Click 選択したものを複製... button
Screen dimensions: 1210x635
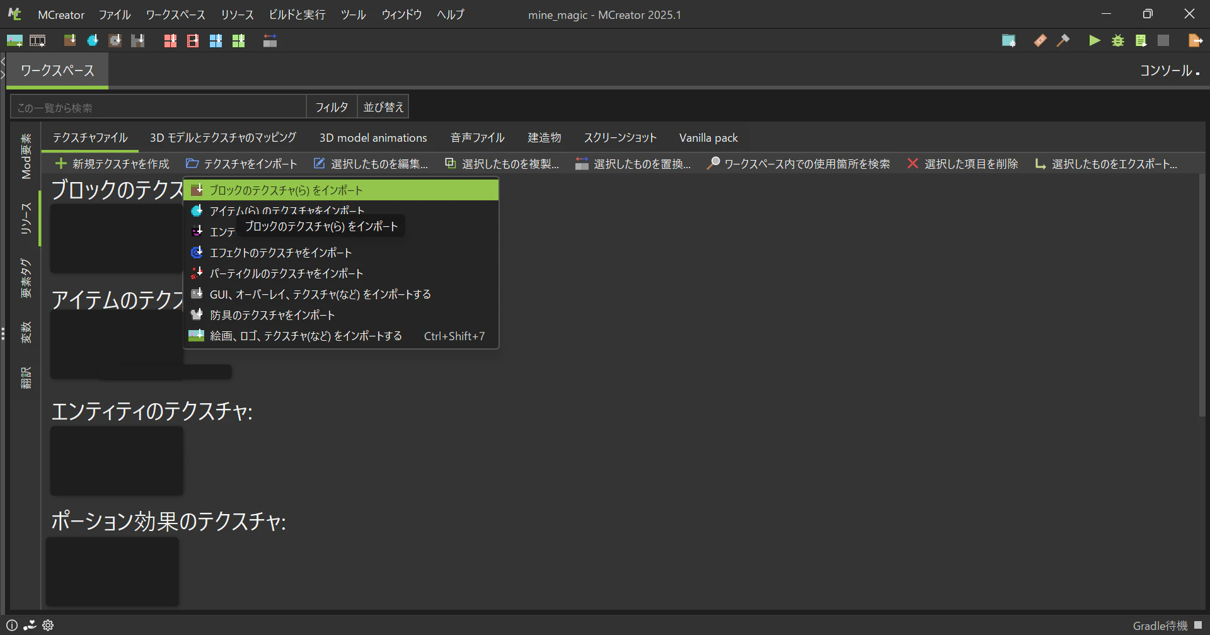[x=502, y=164]
